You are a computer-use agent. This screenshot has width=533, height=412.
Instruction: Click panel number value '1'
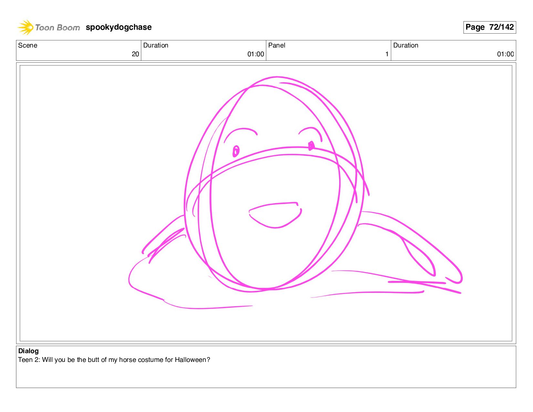387,54
